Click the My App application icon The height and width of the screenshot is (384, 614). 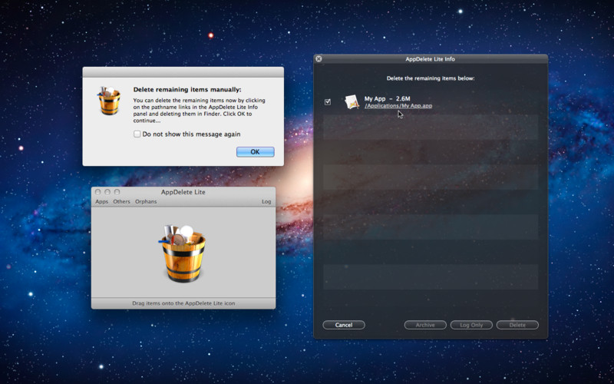[352, 102]
